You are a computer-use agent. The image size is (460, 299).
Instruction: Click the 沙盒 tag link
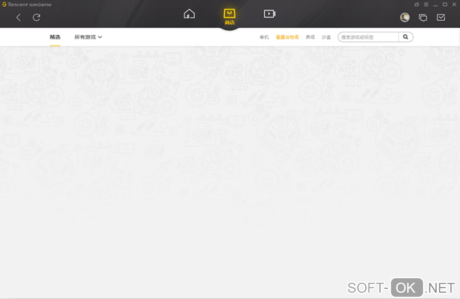click(326, 37)
